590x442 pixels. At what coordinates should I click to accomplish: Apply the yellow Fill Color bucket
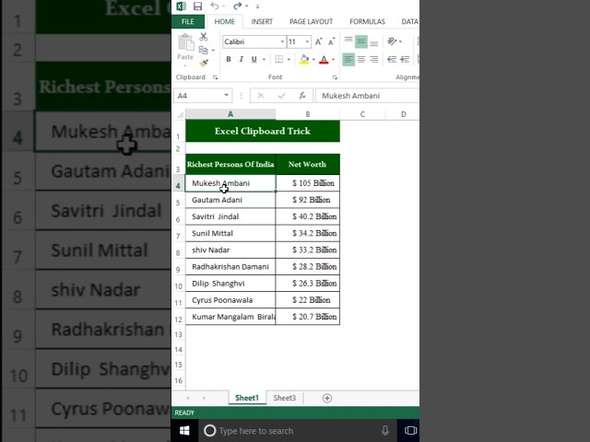click(x=304, y=59)
